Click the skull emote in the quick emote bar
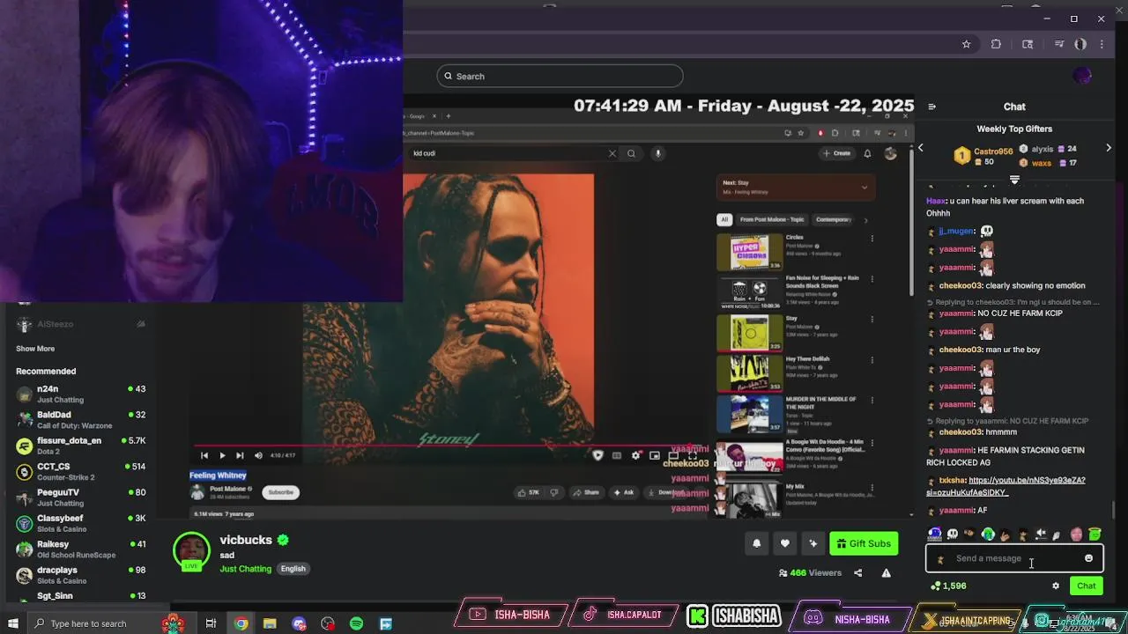 click(x=952, y=534)
